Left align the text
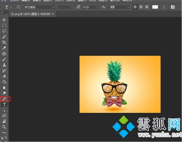182x142 pixels. pos(135,7)
